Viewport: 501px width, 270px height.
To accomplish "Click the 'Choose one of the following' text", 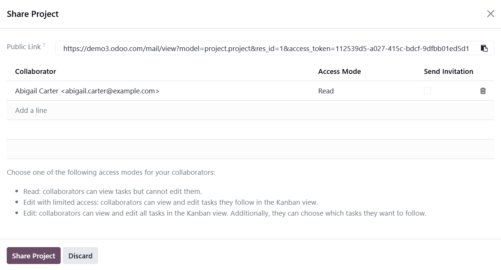I will pyautogui.click(x=111, y=172).
